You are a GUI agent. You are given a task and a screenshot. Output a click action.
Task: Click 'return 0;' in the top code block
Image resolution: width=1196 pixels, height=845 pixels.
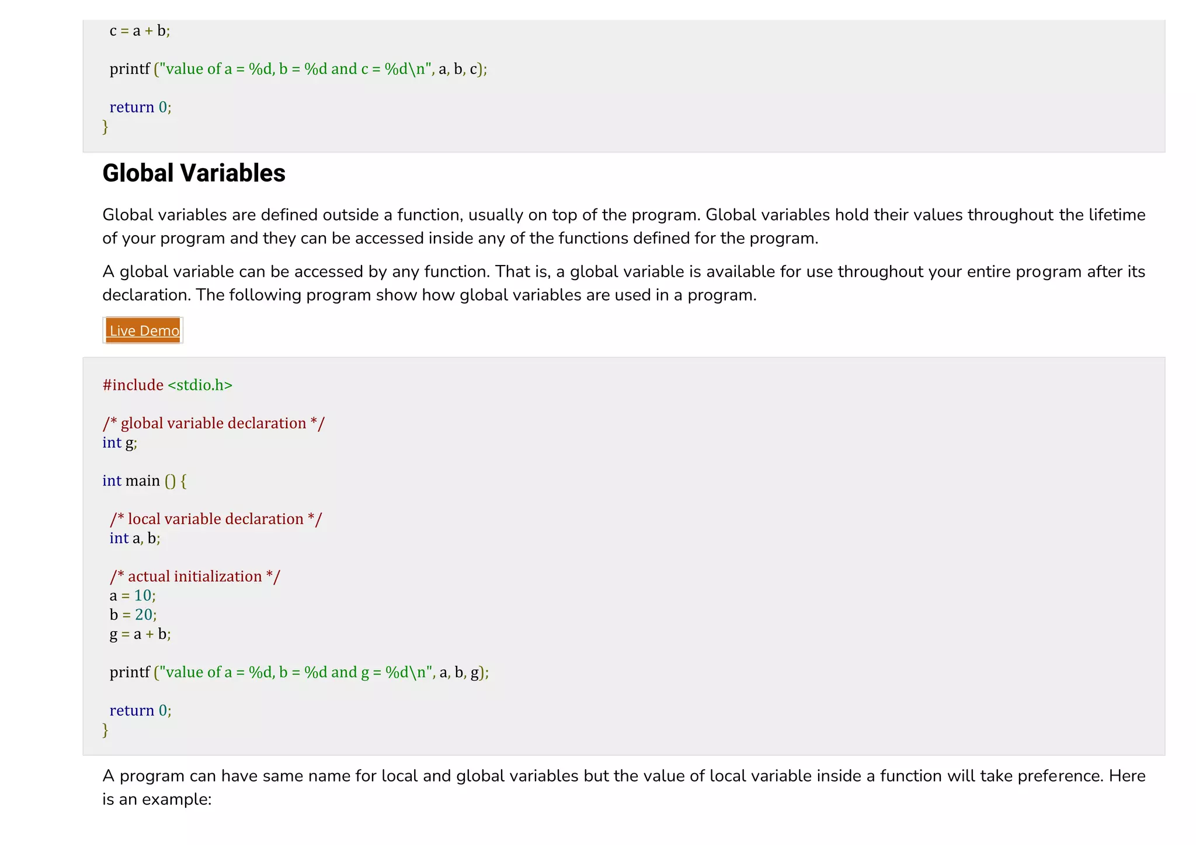click(x=141, y=107)
